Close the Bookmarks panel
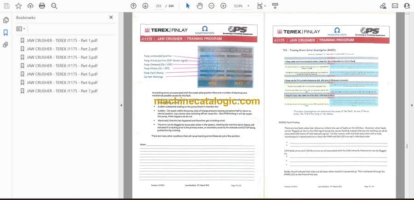This screenshot has height=200, width=414. point(111,17)
